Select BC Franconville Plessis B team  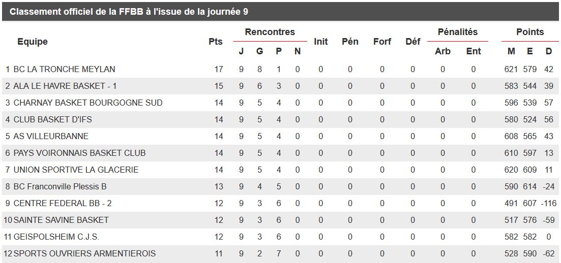click(60, 186)
